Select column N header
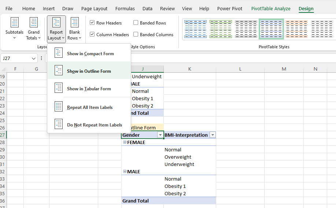 pyautogui.click(x=315, y=69)
